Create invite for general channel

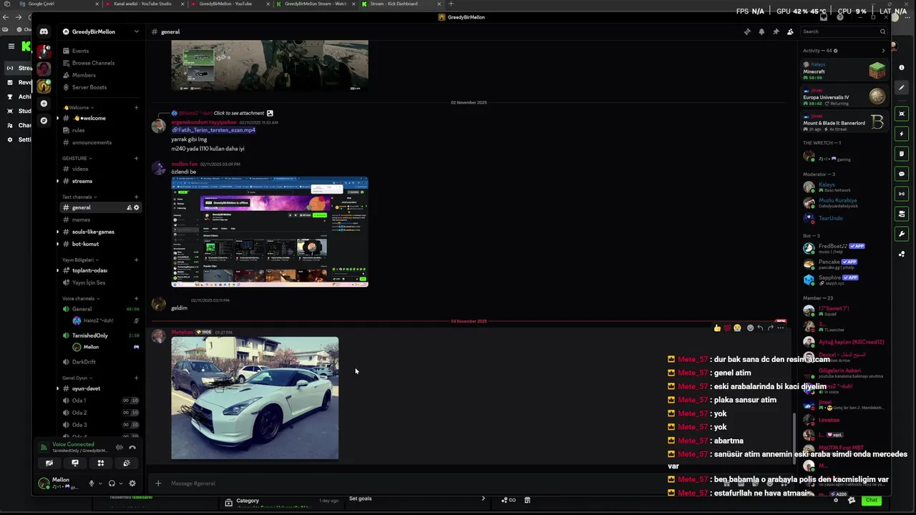pyautogui.click(x=129, y=207)
